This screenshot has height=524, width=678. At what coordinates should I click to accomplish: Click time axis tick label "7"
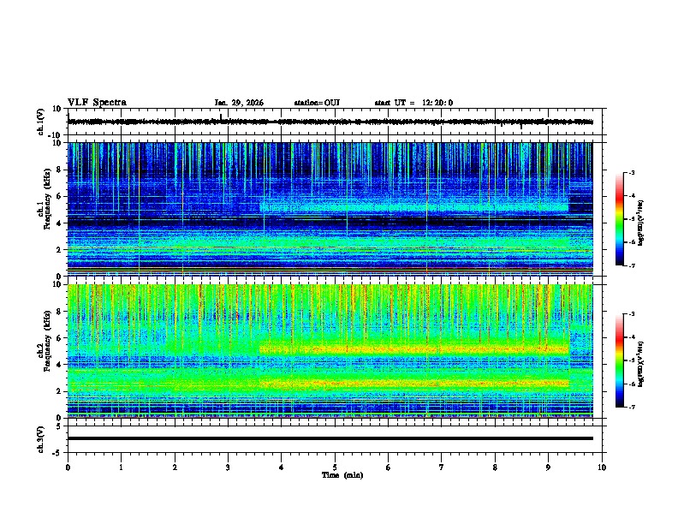click(x=442, y=467)
